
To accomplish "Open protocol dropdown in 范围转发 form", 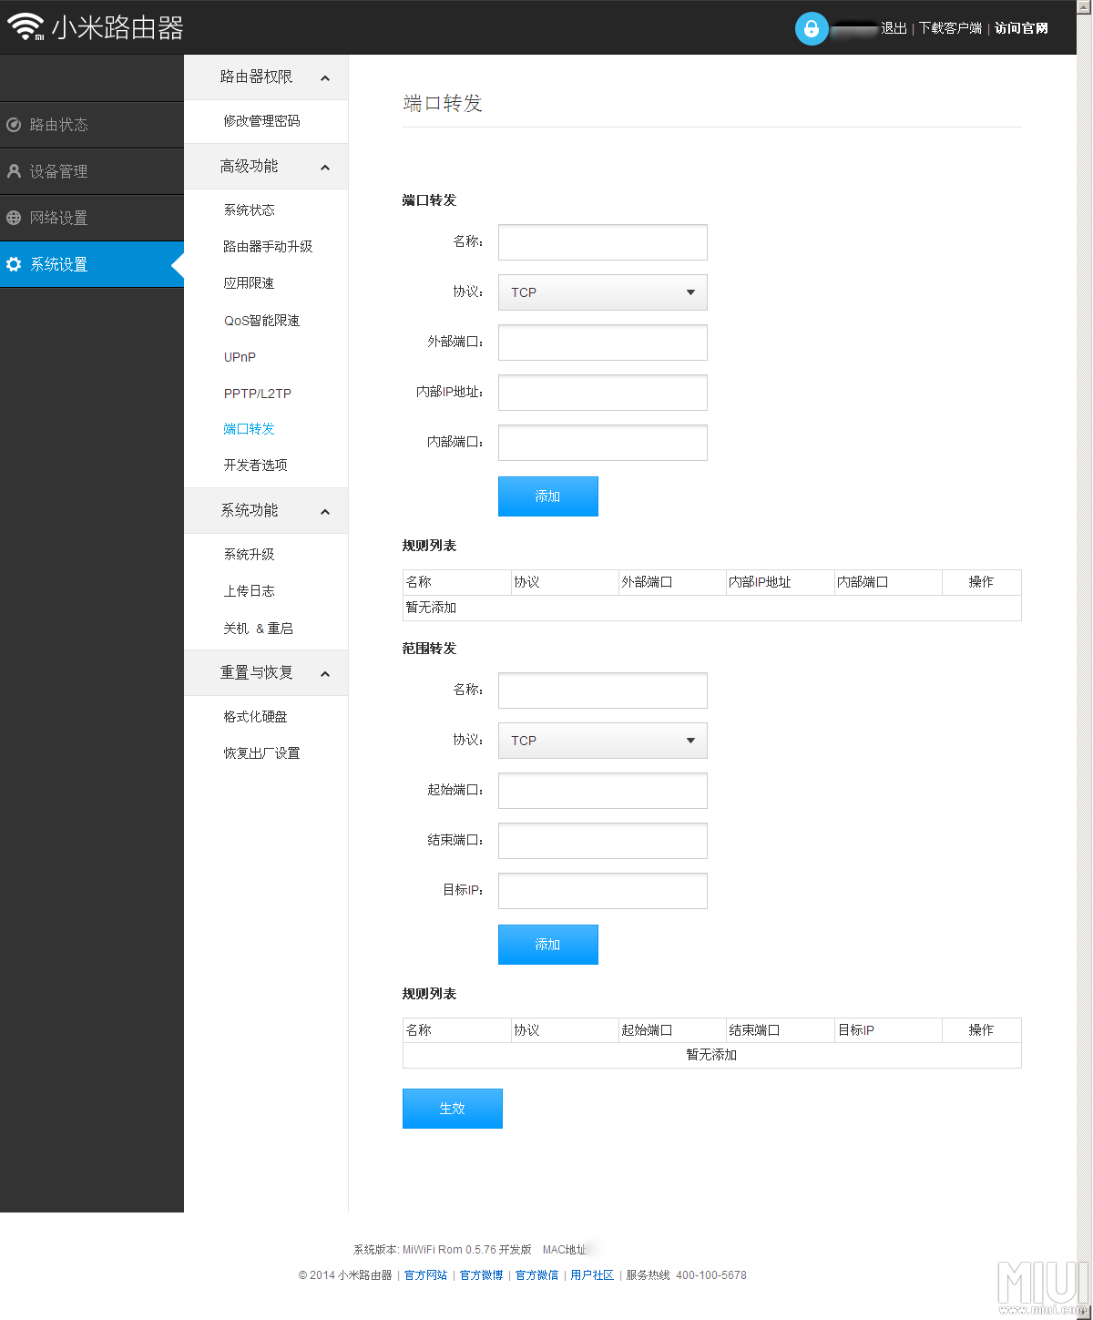I will click(x=602, y=741).
